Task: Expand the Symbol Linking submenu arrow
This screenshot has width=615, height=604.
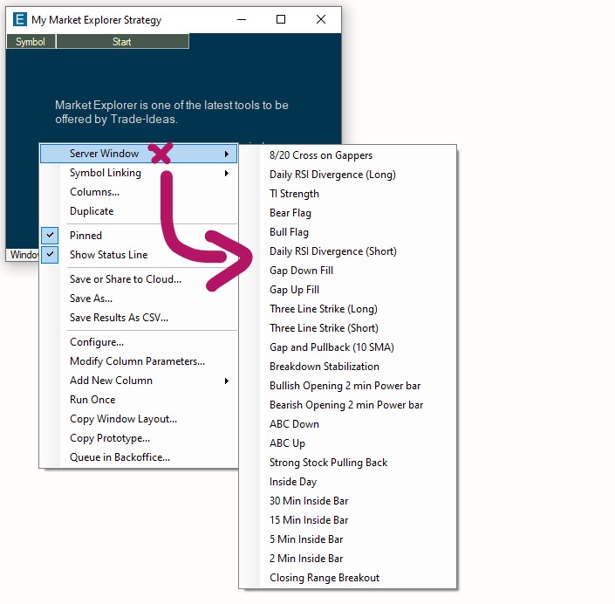Action: pyautogui.click(x=226, y=173)
